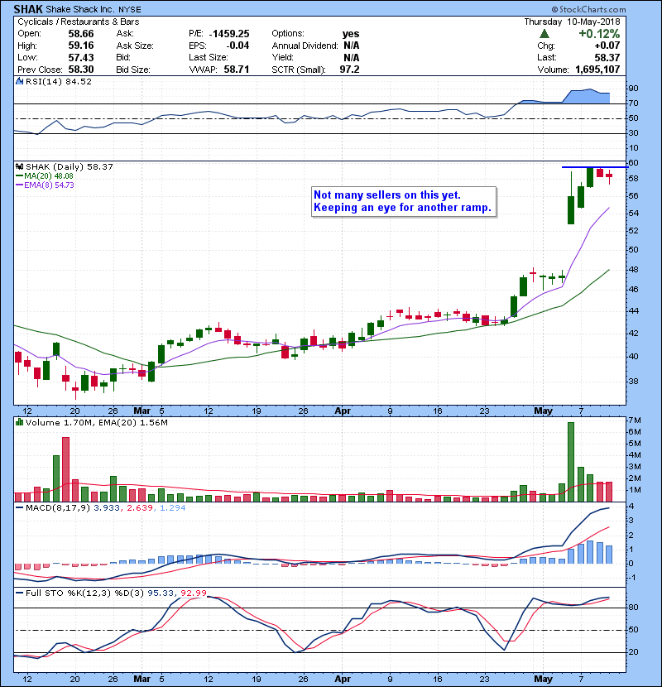Click Cyclicals / Restaurants & Bars sector text

[x=79, y=22]
